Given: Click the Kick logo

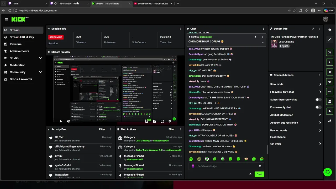Looking at the screenshot, I should [x=20, y=19].
